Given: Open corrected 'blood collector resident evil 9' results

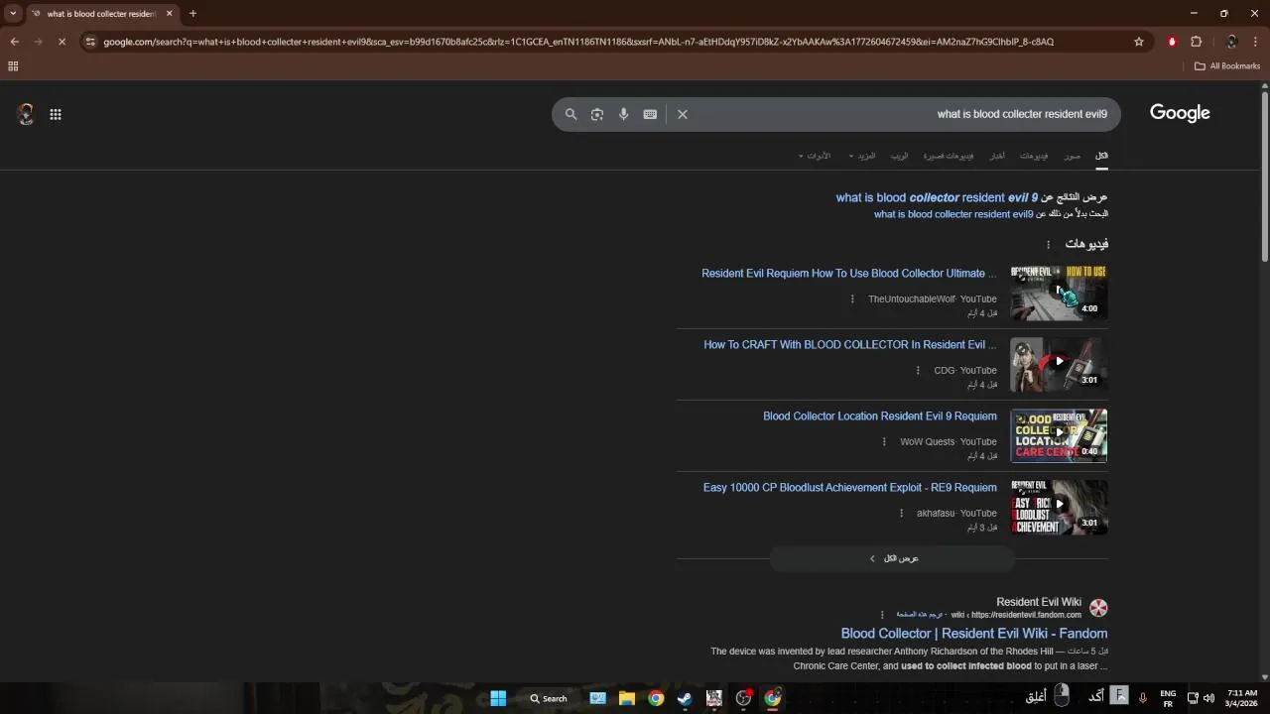Looking at the screenshot, I should (937, 197).
